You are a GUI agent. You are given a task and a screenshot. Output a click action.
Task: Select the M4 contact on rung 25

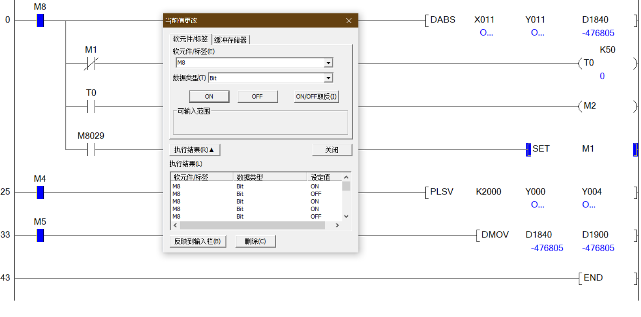click(x=40, y=192)
